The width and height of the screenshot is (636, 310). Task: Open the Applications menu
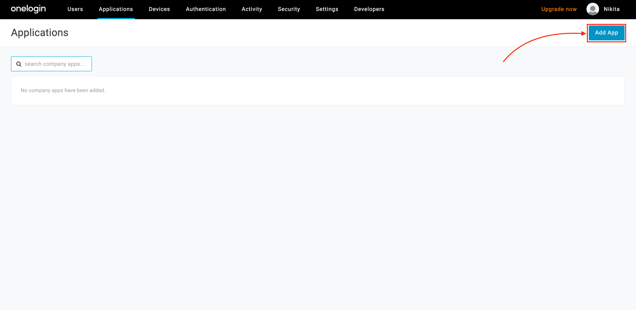[116, 9]
